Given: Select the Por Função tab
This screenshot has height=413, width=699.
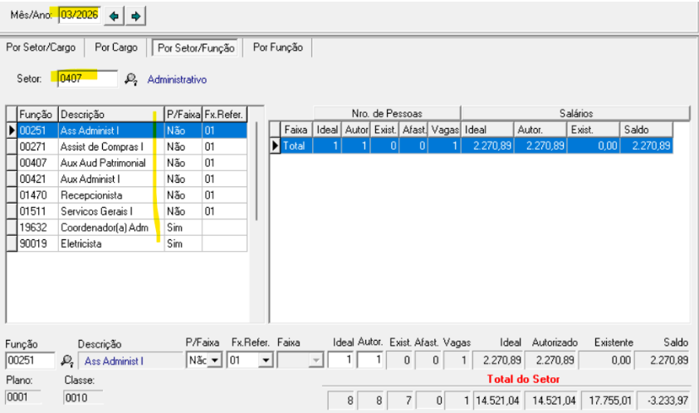Looking at the screenshot, I should point(277,48).
